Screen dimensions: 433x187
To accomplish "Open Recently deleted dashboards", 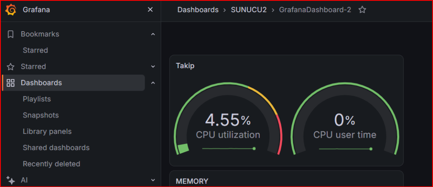I will 51,164.
